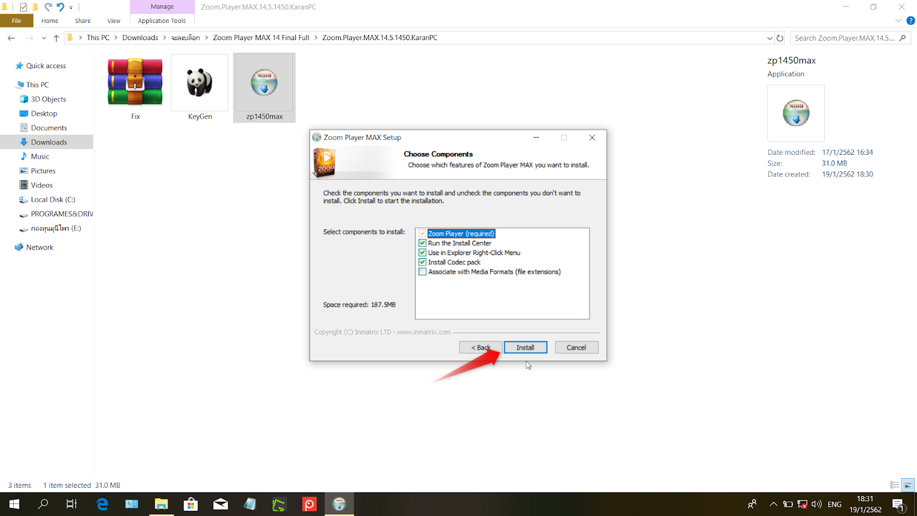Click Back button in setup dialog
The height and width of the screenshot is (516, 917).
(x=481, y=347)
